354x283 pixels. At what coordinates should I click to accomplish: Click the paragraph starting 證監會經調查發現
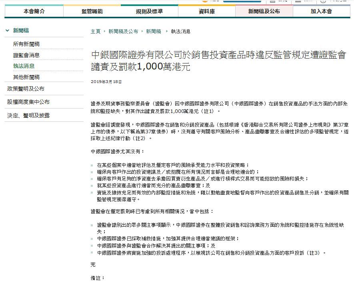coord(220,131)
